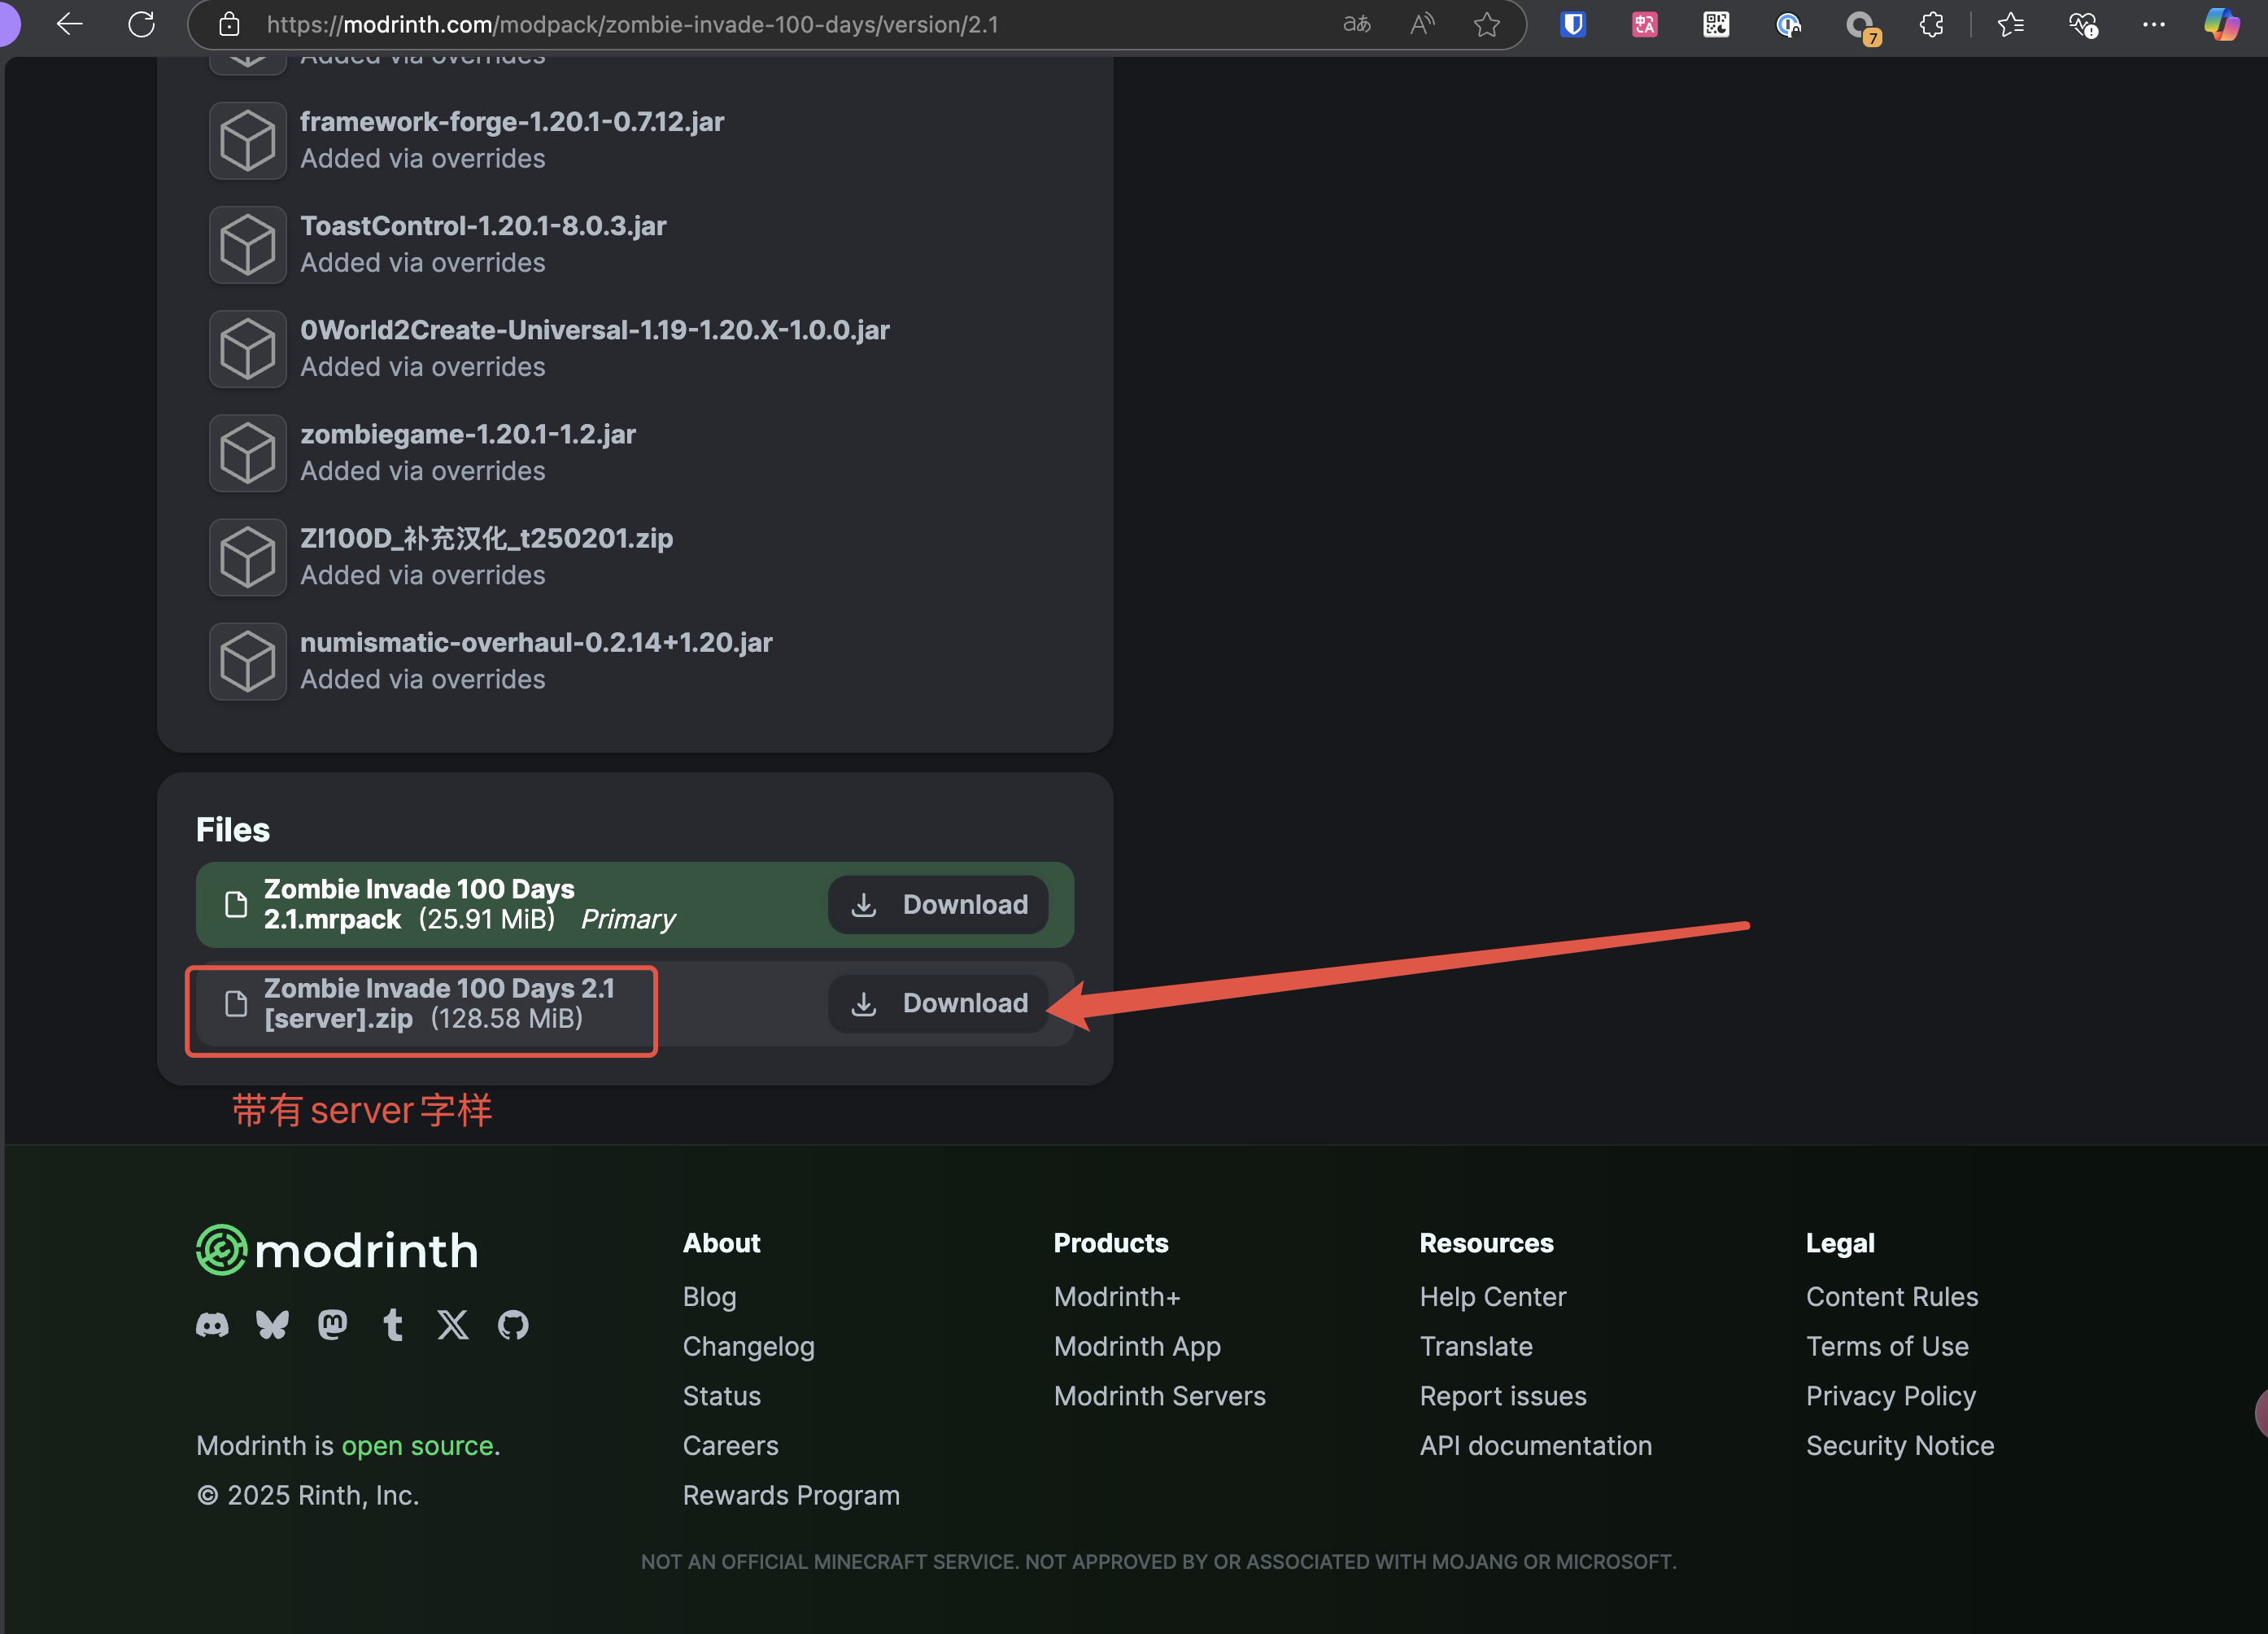Open Modrinth's Bluesky butterfly icon

pyautogui.click(x=272, y=1325)
